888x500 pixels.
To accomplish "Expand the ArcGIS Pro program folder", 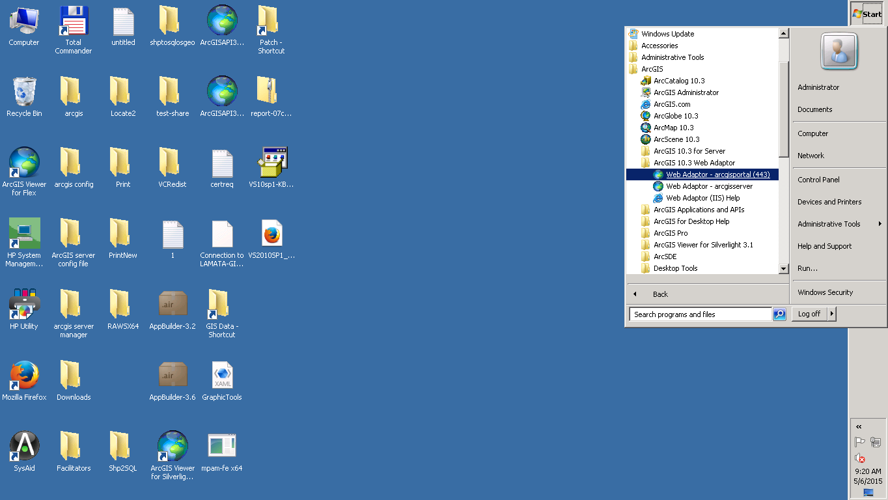I will point(671,233).
